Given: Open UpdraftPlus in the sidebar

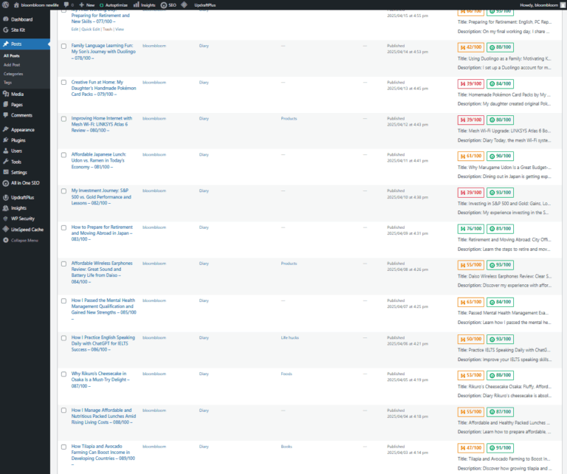Looking at the screenshot, I should [x=22, y=198].
